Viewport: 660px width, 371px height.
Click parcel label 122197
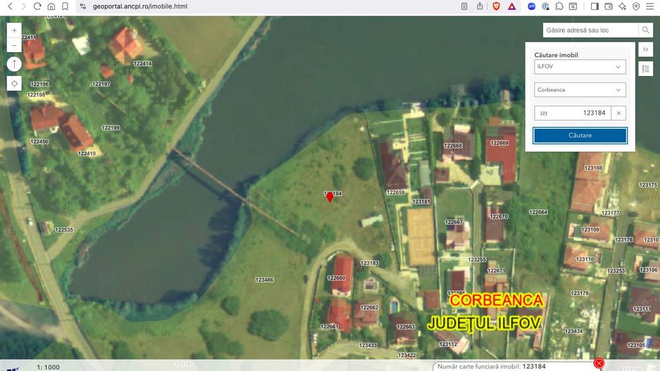(x=101, y=84)
